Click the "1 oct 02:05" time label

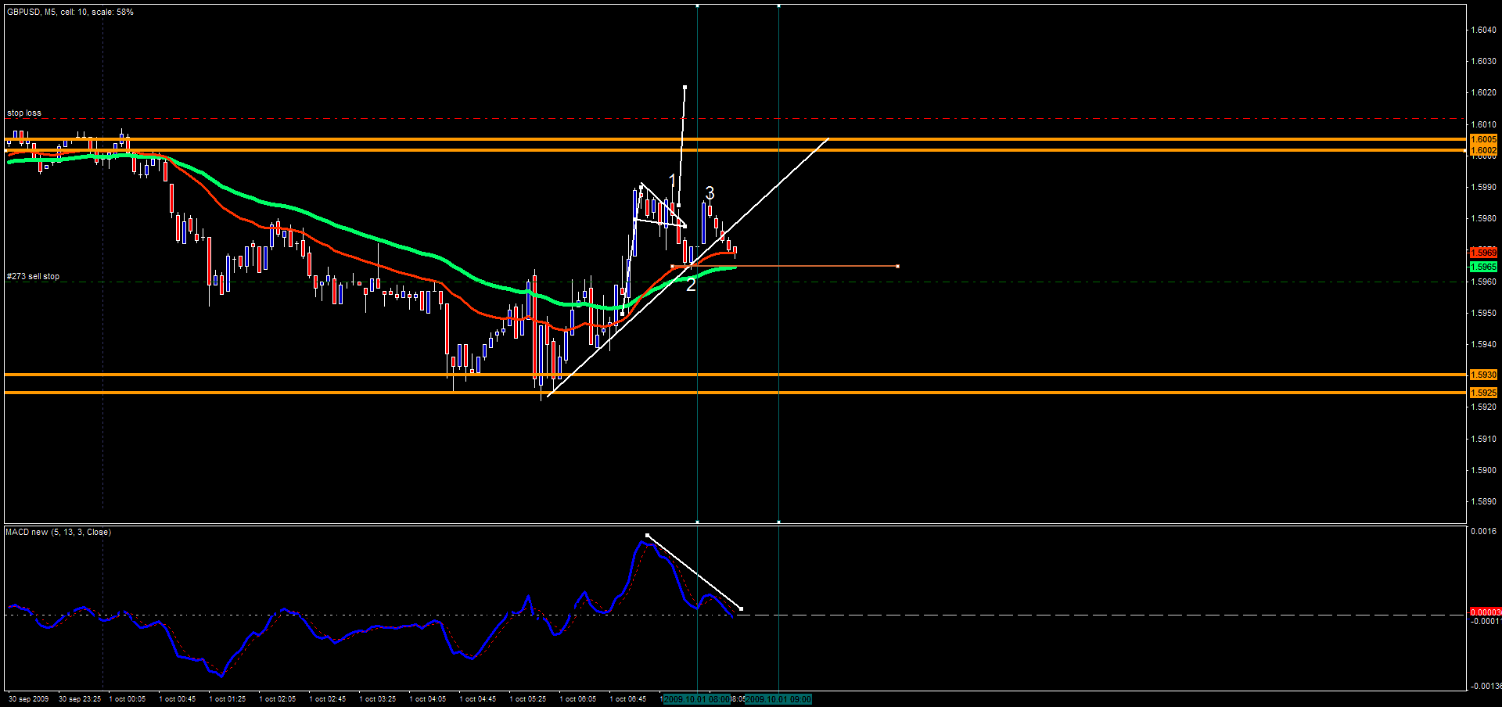click(x=278, y=699)
